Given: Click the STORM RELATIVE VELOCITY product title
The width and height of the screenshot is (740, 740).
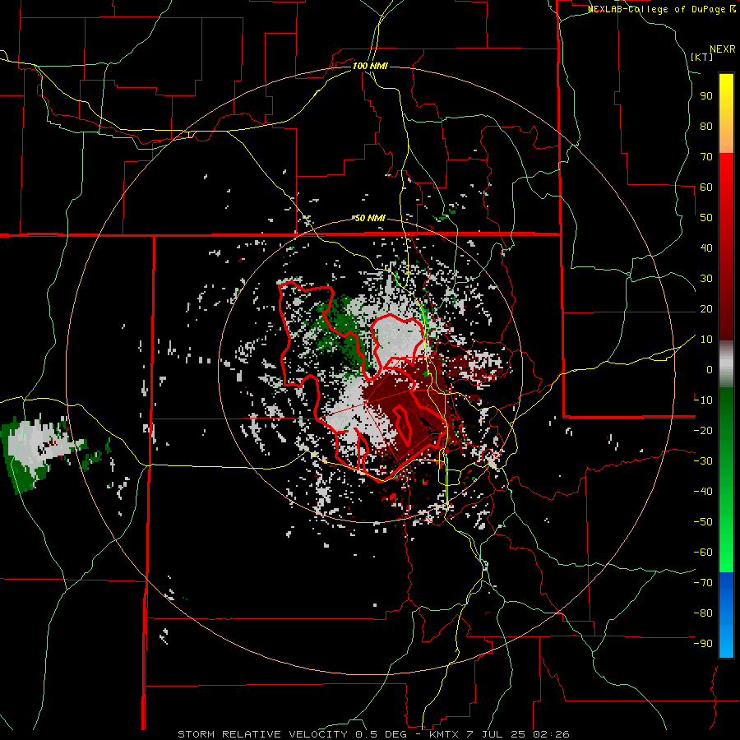Looking at the screenshot, I should pyautogui.click(x=262, y=734).
